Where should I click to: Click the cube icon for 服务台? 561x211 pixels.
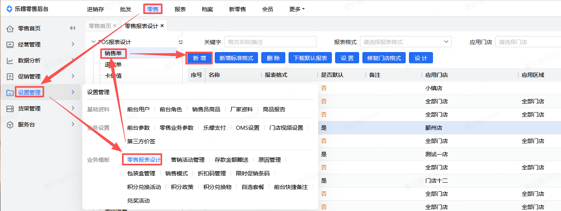point(10,125)
